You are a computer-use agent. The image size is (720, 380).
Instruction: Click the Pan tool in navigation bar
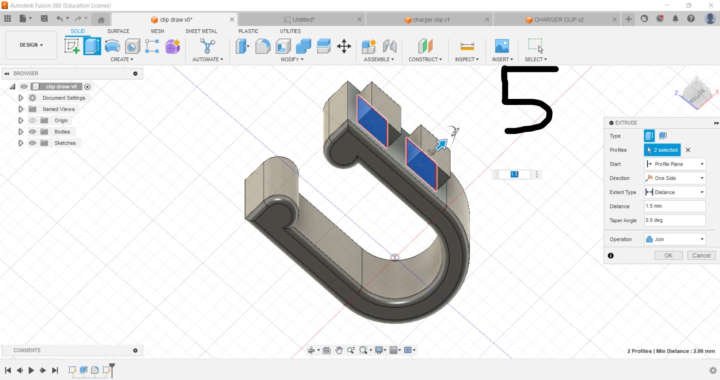click(x=339, y=350)
